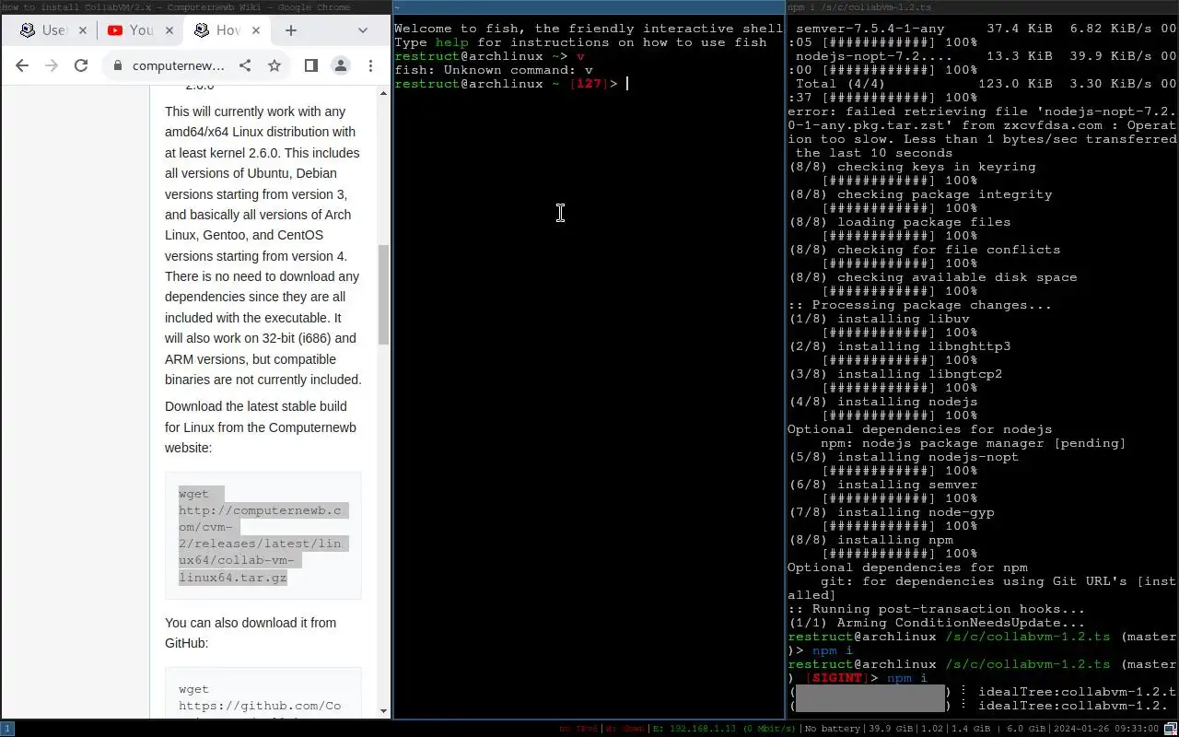Click highlighted wget computernewb.com command block
The width and height of the screenshot is (1179, 737).
coord(263,535)
